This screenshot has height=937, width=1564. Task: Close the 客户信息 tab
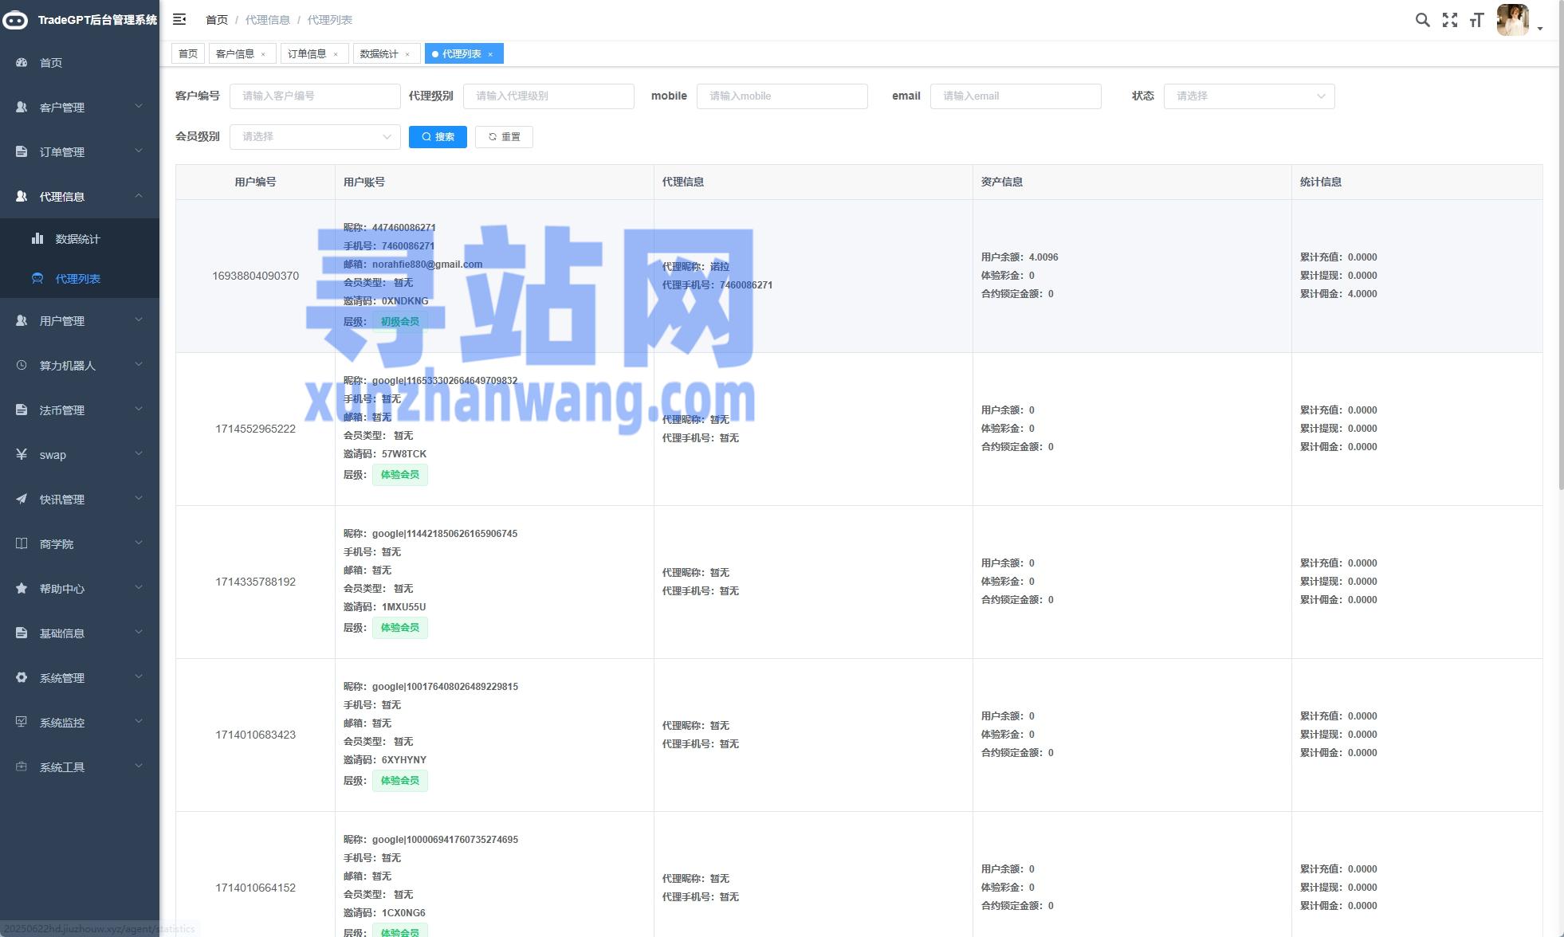coord(263,54)
